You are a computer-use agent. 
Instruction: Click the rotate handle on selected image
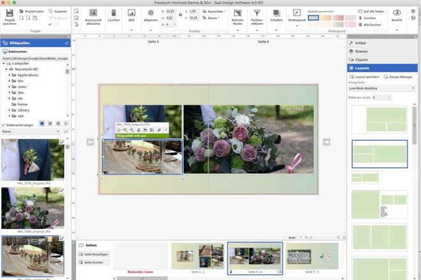pyautogui.click(x=186, y=137)
